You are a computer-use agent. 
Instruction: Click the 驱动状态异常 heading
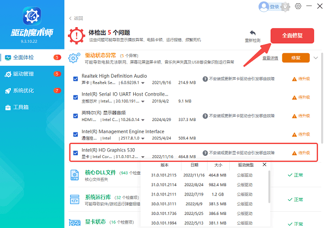tap(101, 55)
